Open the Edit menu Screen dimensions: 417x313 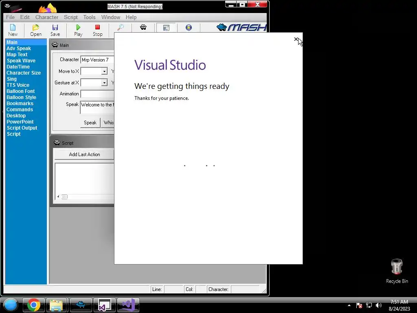(25, 17)
